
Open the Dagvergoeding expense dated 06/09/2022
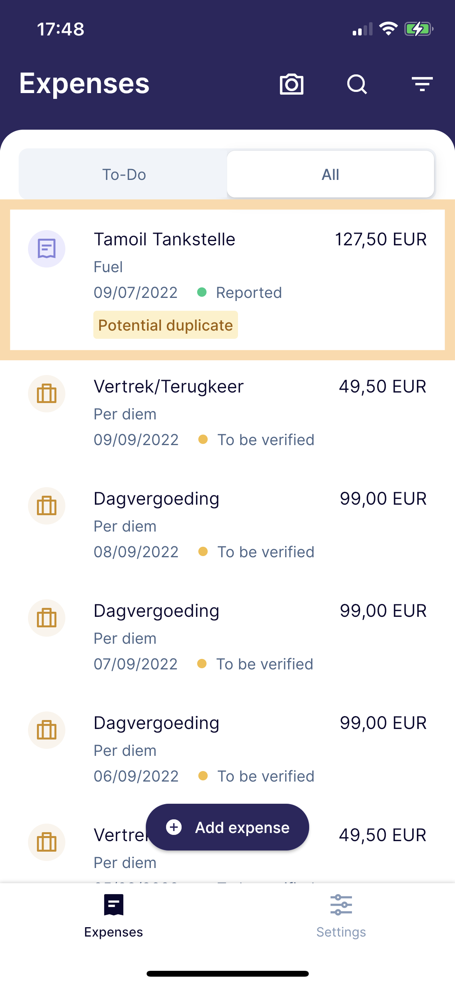tap(227, 749)
